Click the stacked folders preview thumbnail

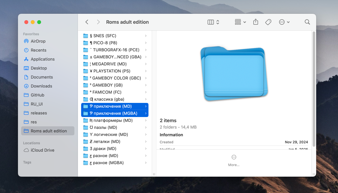coord(234,73)
